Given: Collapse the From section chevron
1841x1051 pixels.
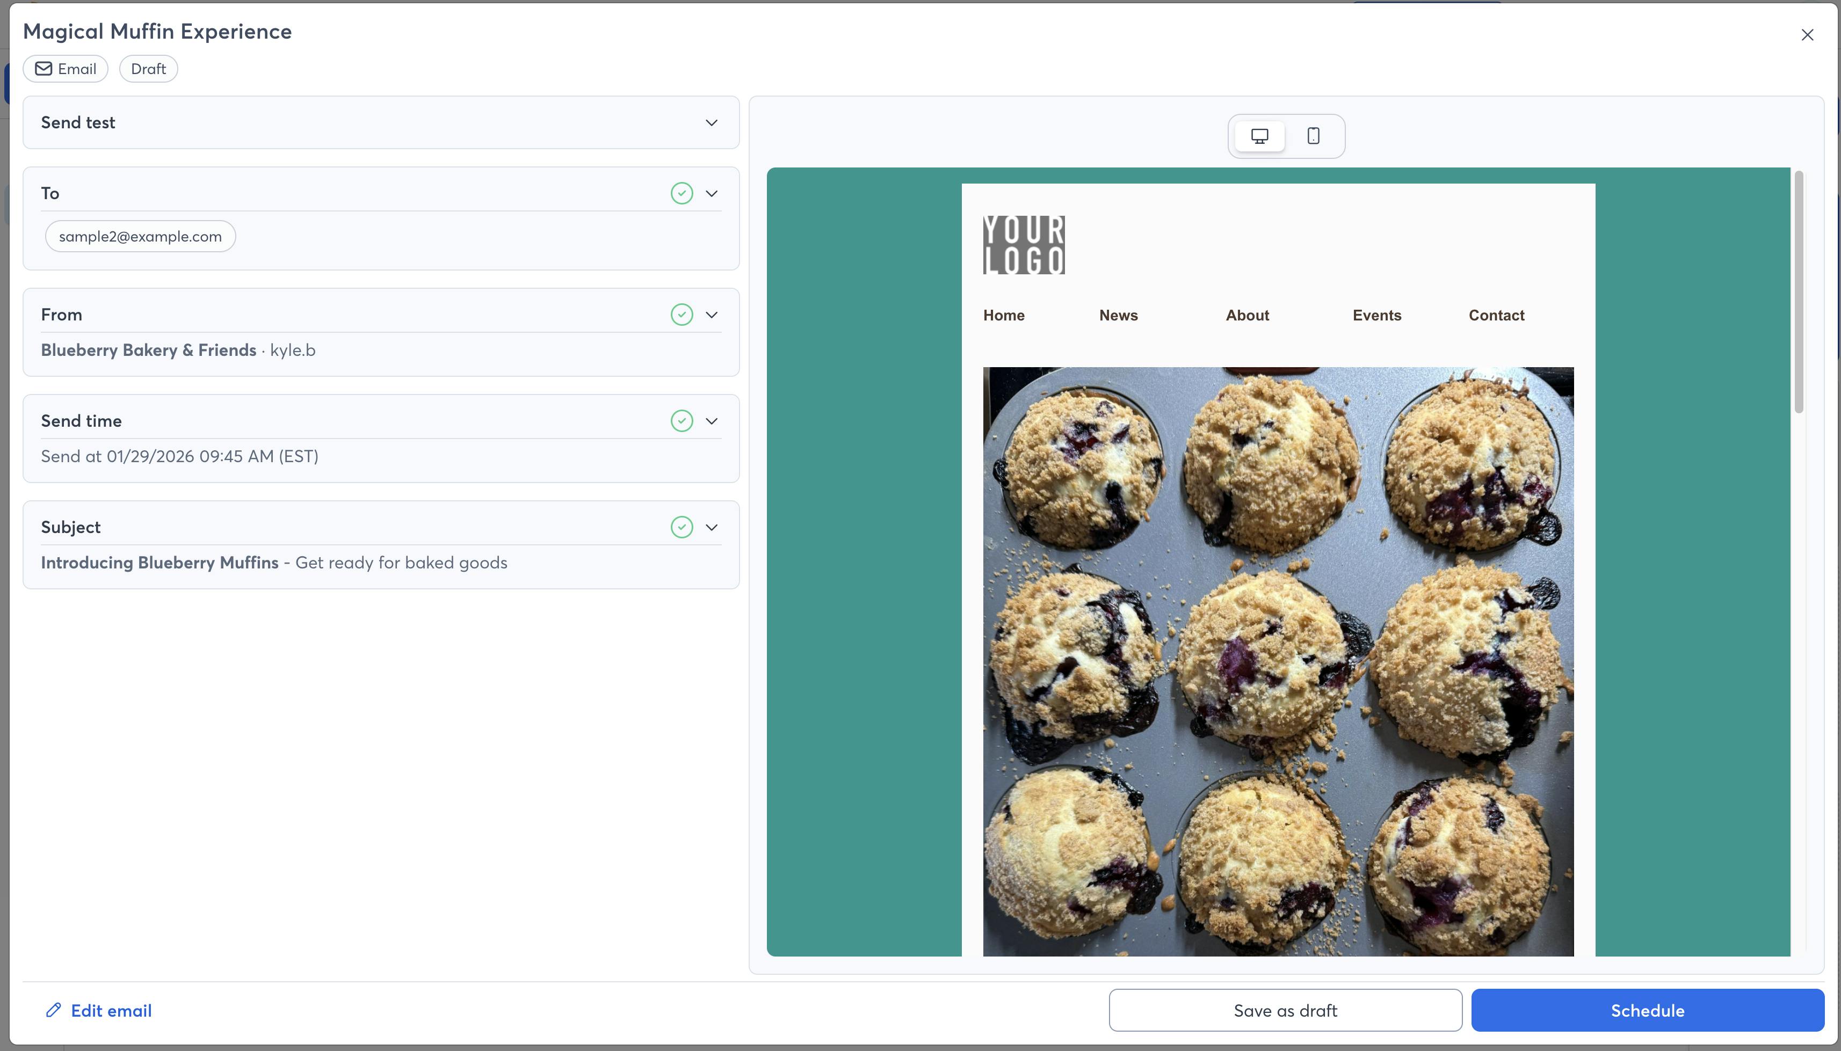Looking at the screenshot, I should tap(712, 315).
